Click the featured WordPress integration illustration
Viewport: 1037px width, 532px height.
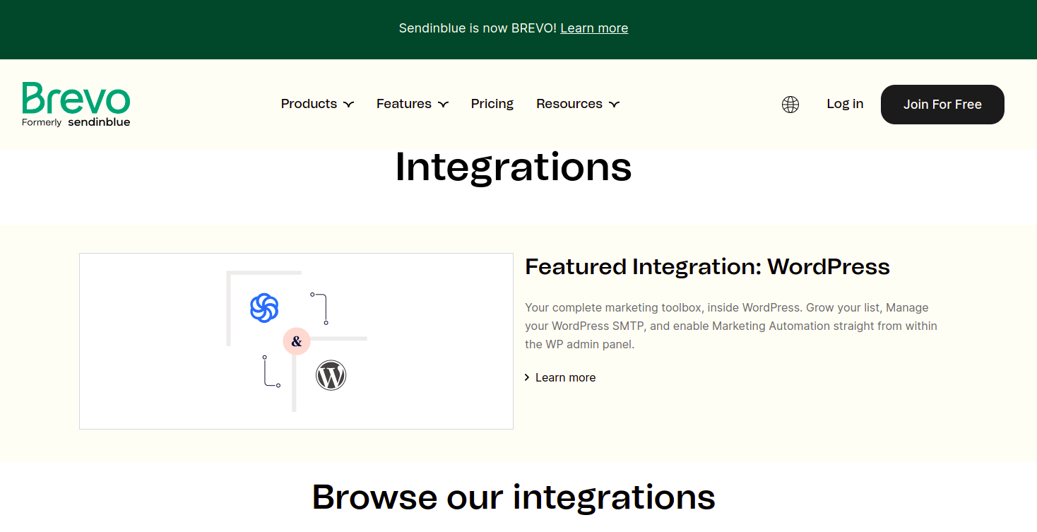click(296, 341)
